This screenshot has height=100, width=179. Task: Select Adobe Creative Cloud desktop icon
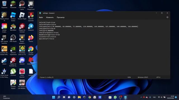(4, 28)
